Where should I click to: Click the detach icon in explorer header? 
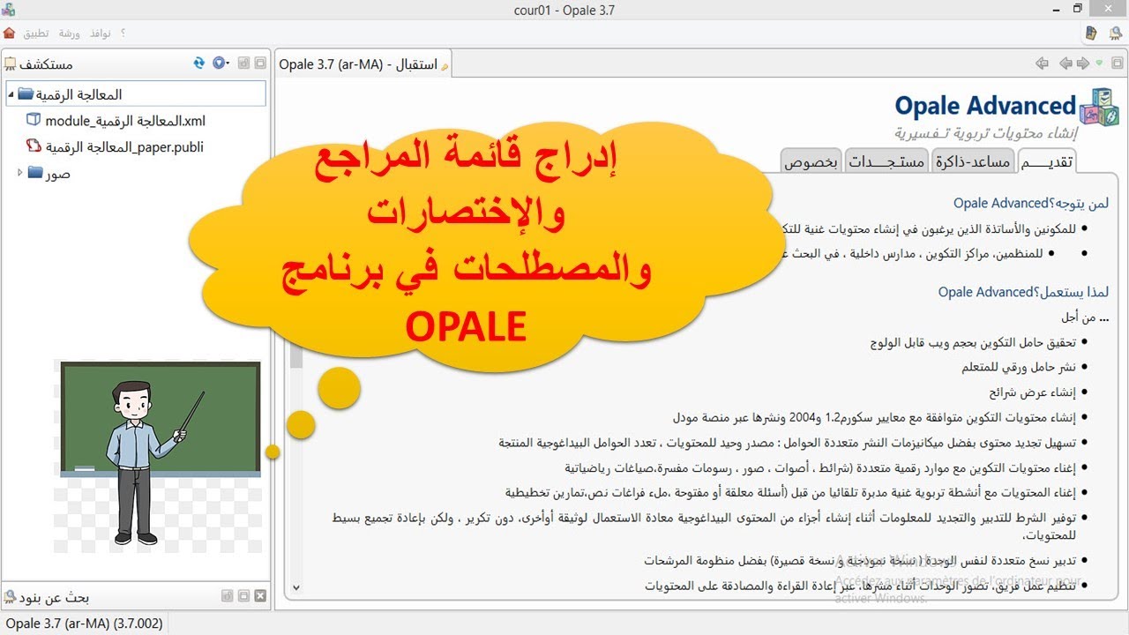pos(245,63)
